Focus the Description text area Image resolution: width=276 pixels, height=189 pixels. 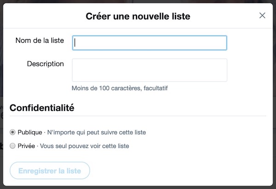click(x=149, y=70)
